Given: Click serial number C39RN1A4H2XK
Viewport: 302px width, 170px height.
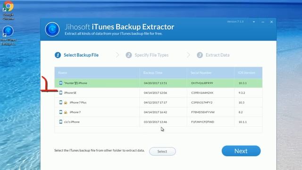Looking at the screenshot, I should (202, 93).
